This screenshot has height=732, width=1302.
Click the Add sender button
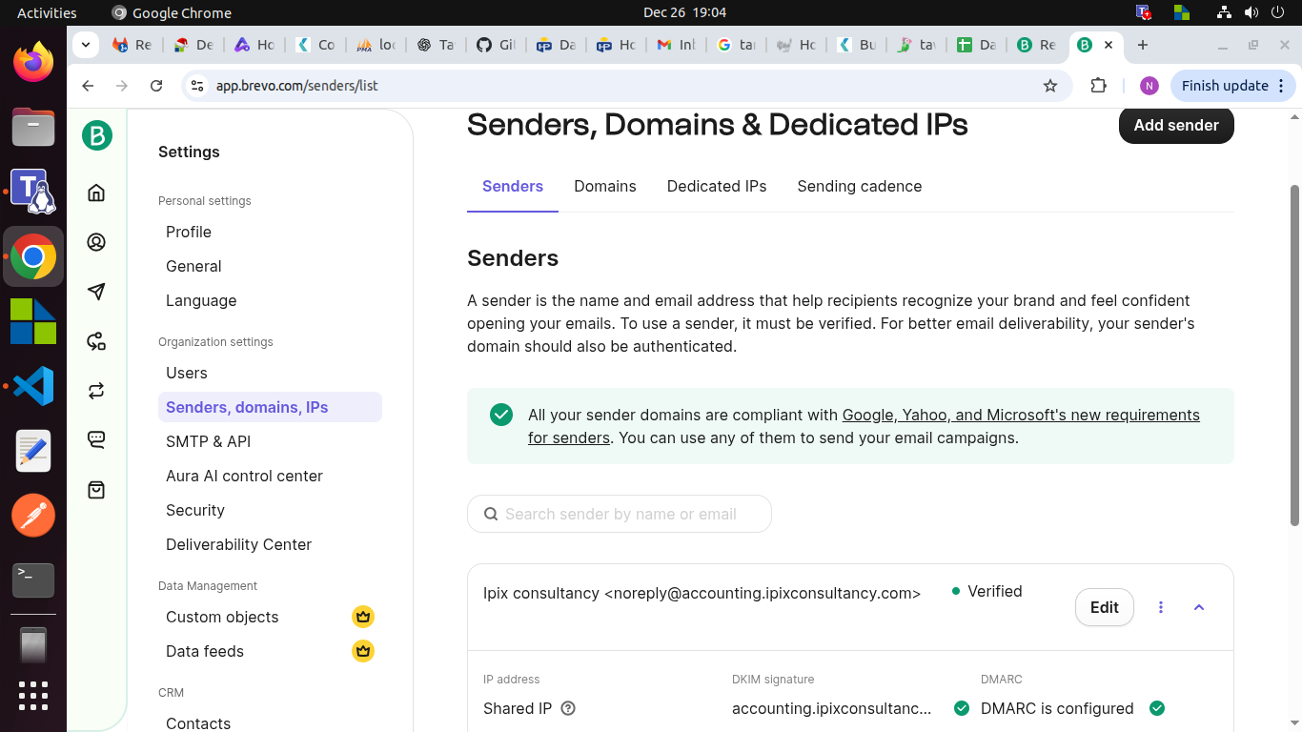1175,126
